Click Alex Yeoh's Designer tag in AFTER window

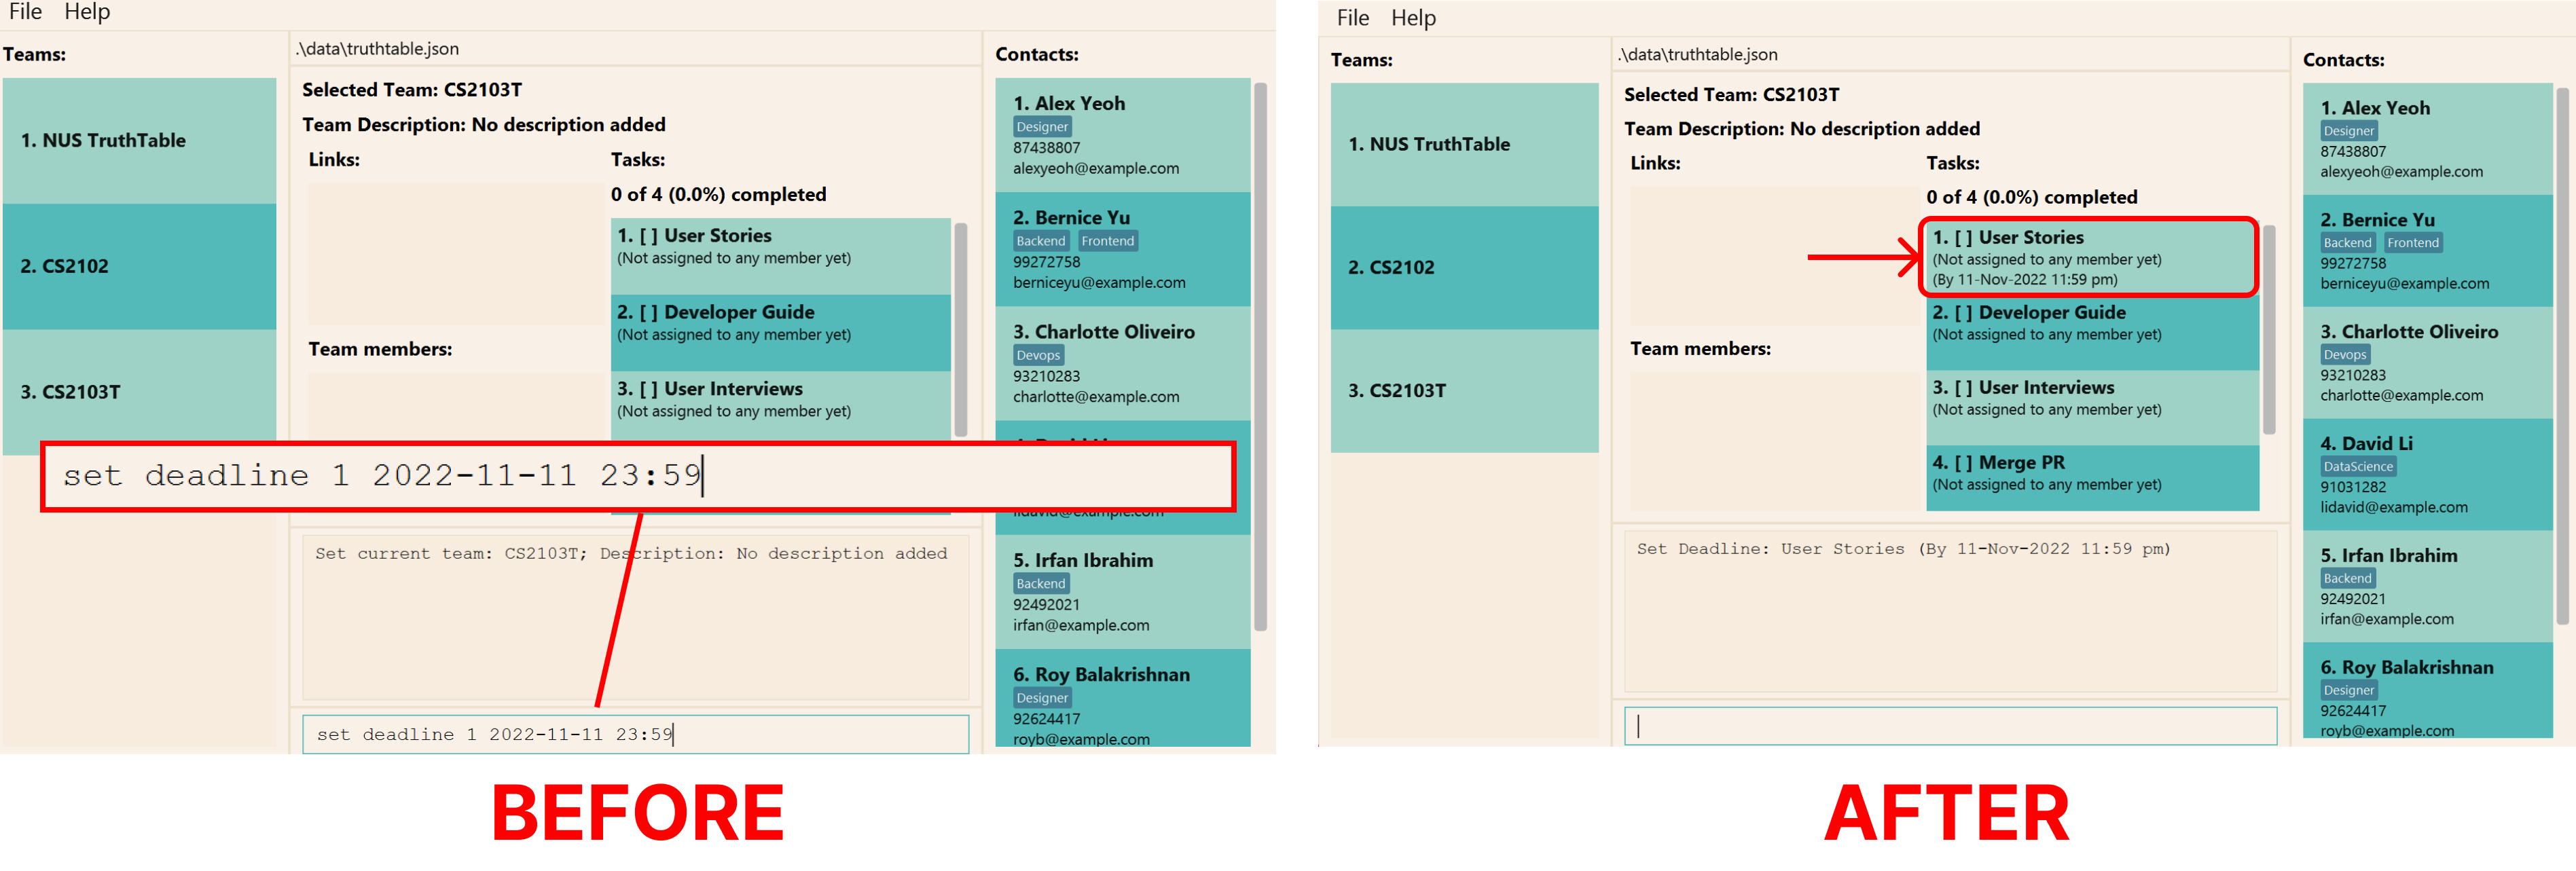pos(2348,131)
